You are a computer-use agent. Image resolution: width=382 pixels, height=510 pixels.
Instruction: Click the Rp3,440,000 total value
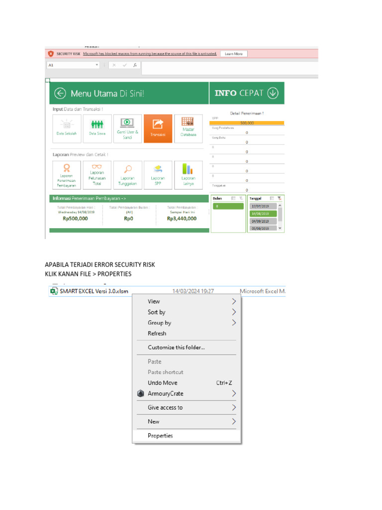(182, 219)
